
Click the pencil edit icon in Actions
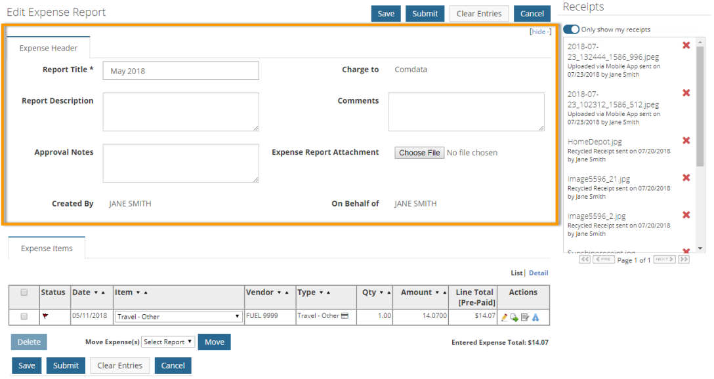(x=505, y=317)
